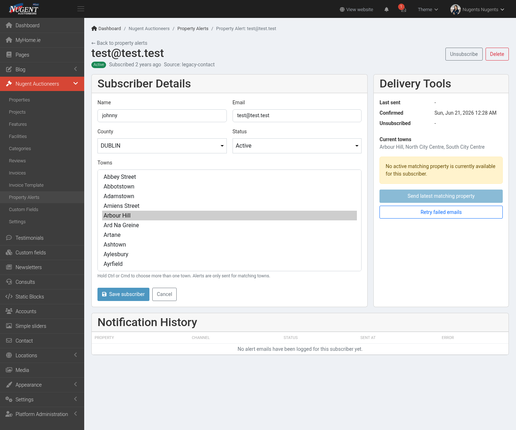
Task: Click the Media images icon
Action: click(9, 370)
